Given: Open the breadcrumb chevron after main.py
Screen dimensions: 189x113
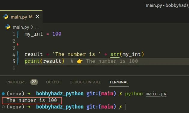Looking at the screenshot, I should click(x=32, y=27).
